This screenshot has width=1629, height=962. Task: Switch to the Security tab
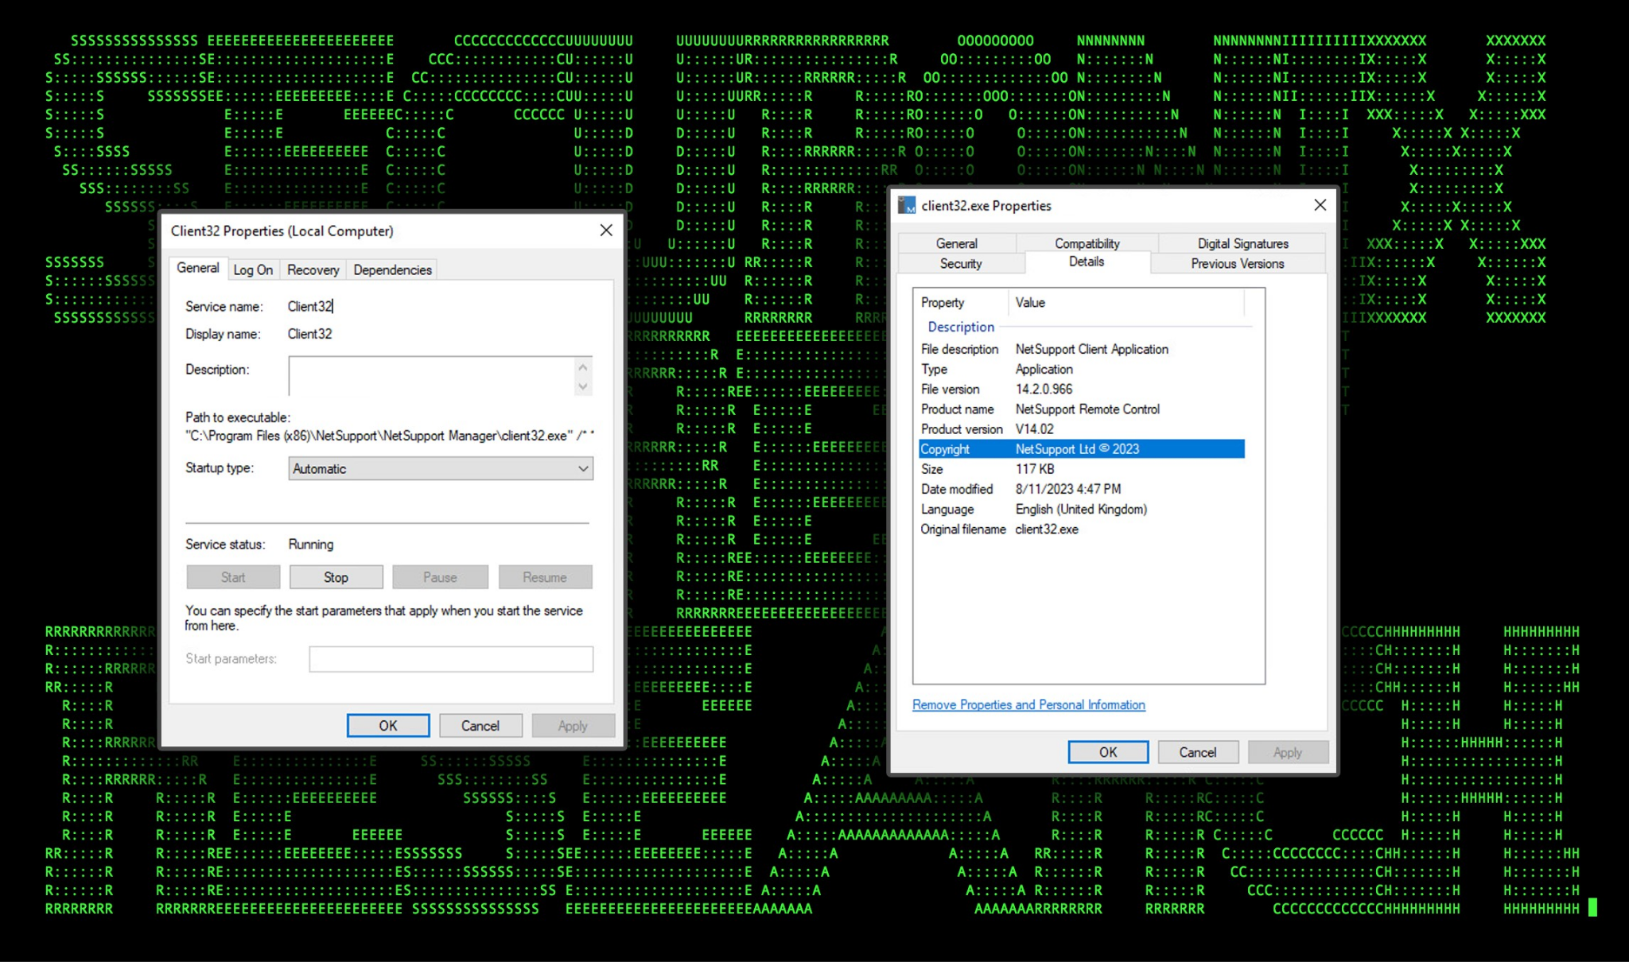(x=960, y=264)
